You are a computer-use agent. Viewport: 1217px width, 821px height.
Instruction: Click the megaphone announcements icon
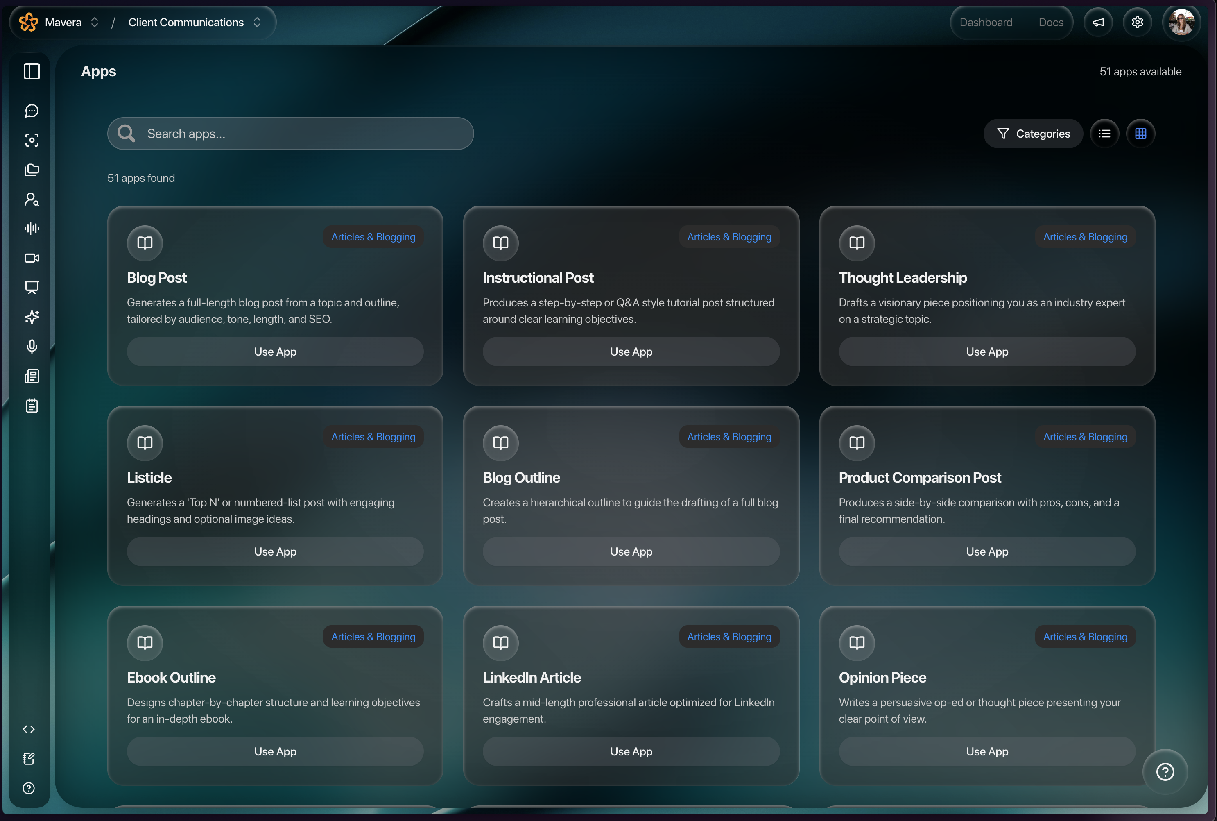tap(1098, 22)
